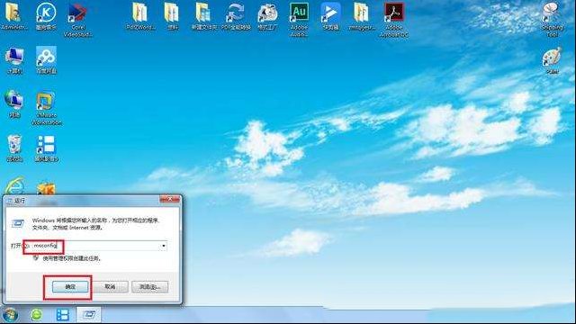Click the 取消 (Cancel) button
576x324 pixels.
[110, 286]
